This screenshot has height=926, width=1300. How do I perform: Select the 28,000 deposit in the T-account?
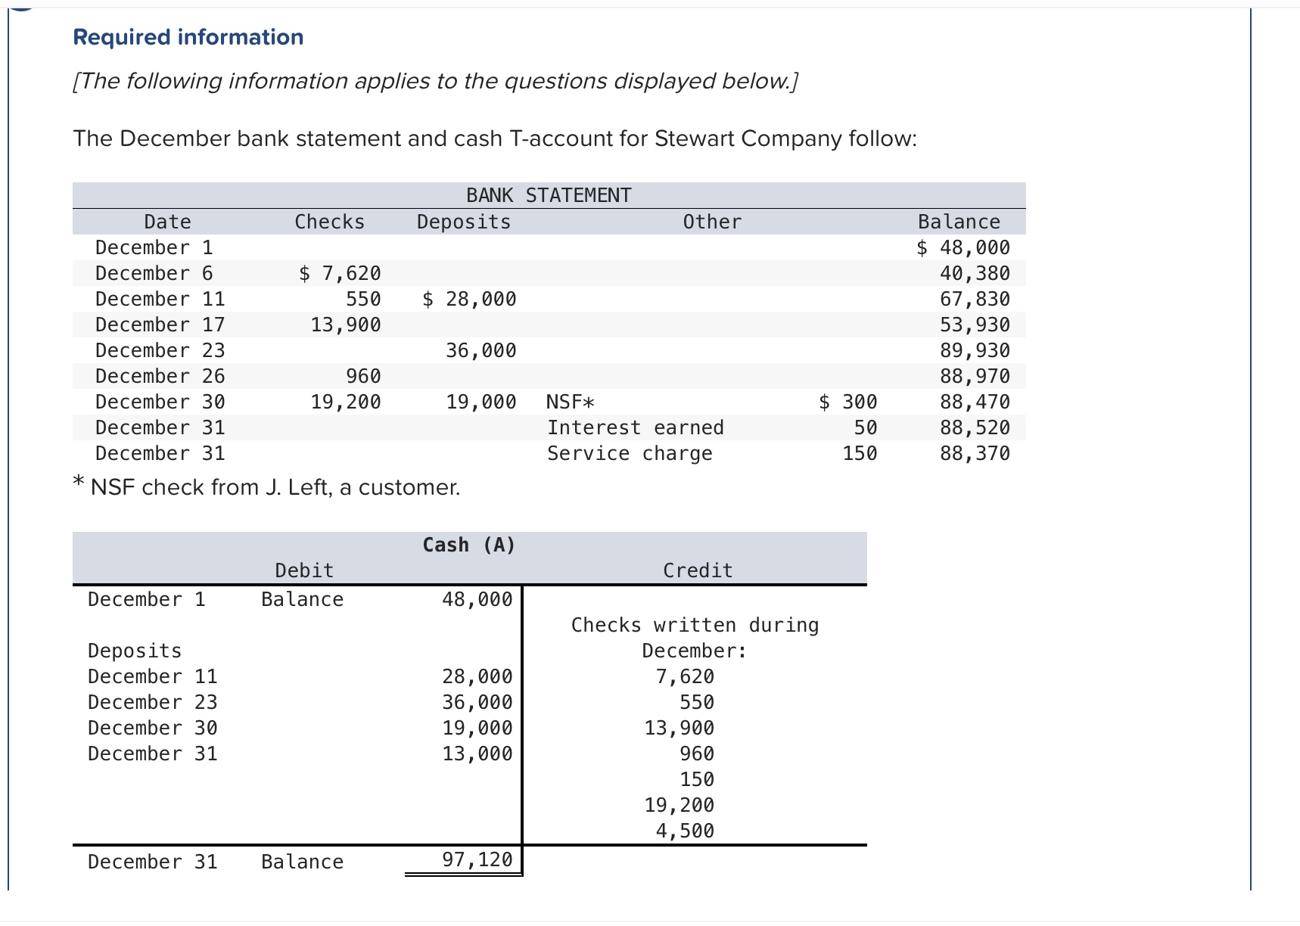(x=477, y=676)
